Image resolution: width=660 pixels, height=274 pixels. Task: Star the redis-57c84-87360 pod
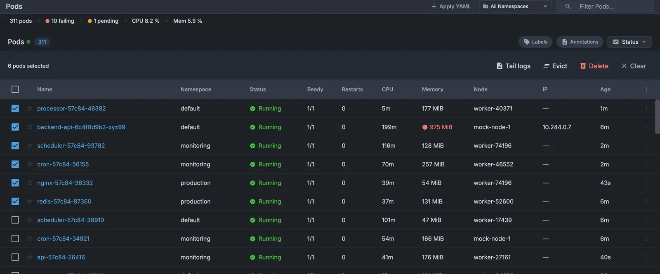click(30, 201)
